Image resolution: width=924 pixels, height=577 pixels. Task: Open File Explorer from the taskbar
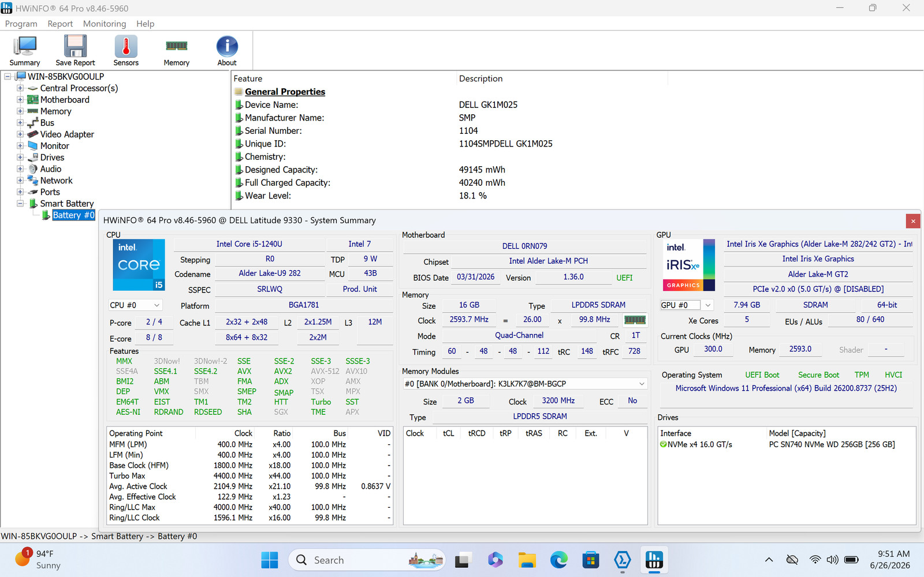(527, 560)
